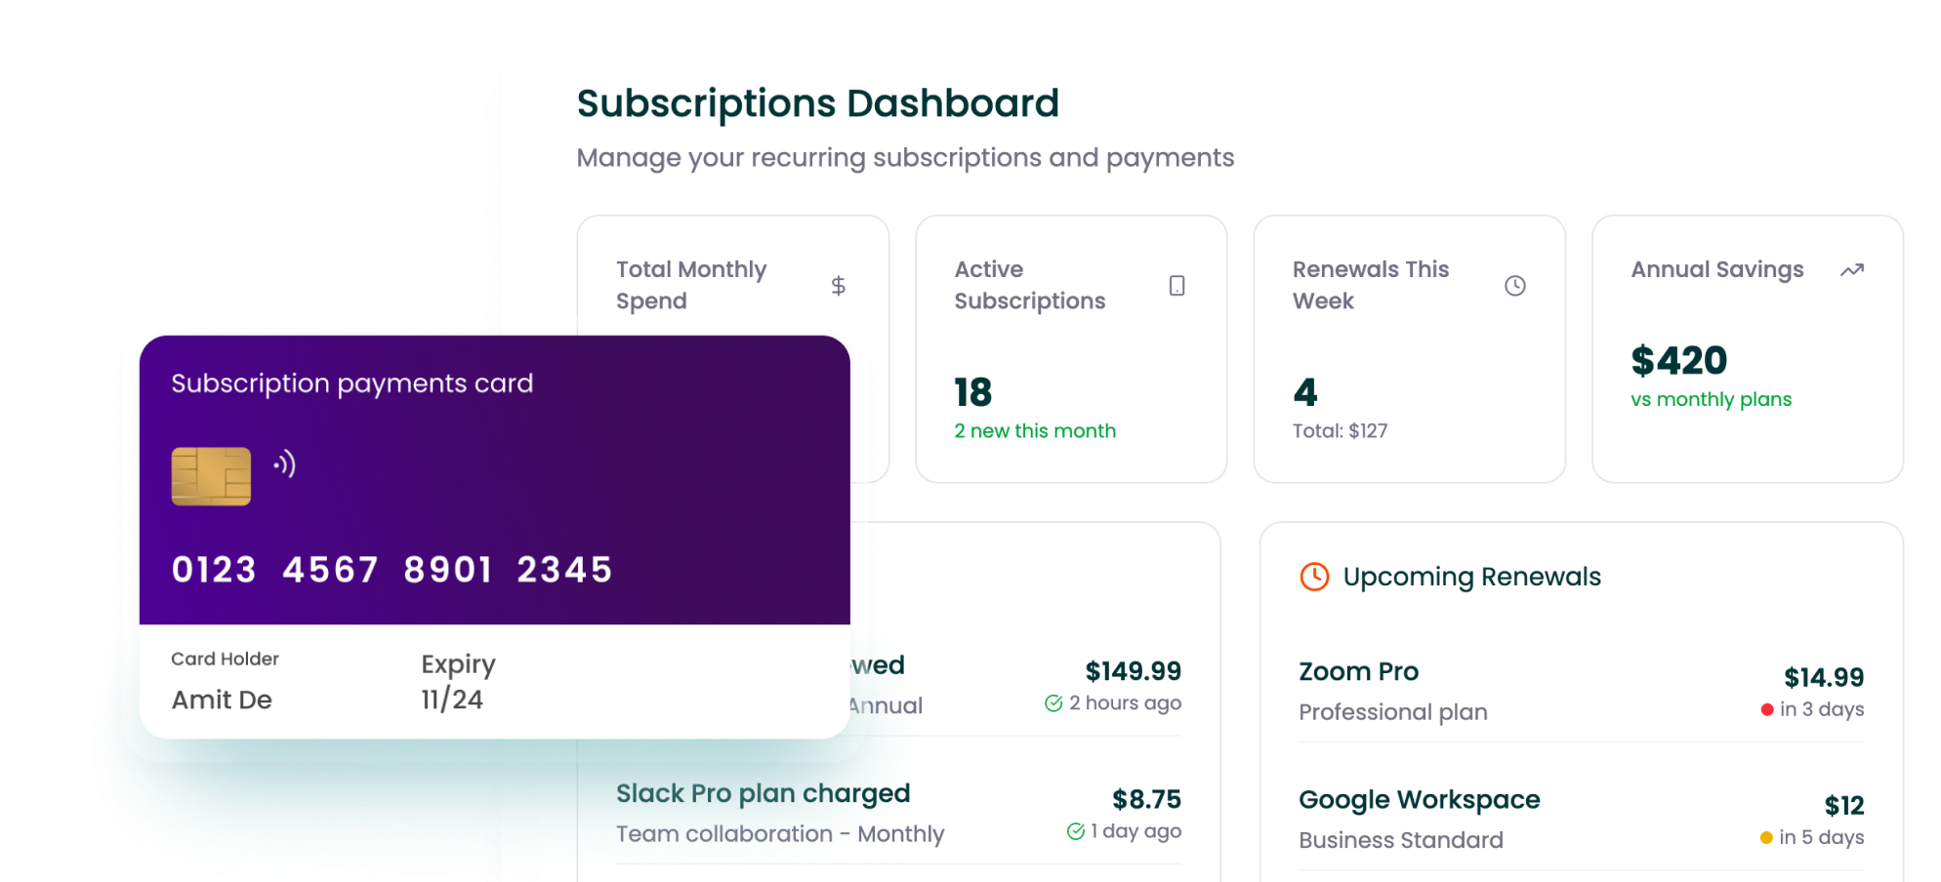Click the green checkmark next to 1 day ago

click(1075, 831)
